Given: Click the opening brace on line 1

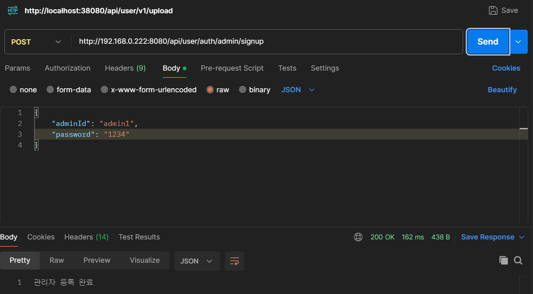Looking at the screenshot, I should pos(36,113).
